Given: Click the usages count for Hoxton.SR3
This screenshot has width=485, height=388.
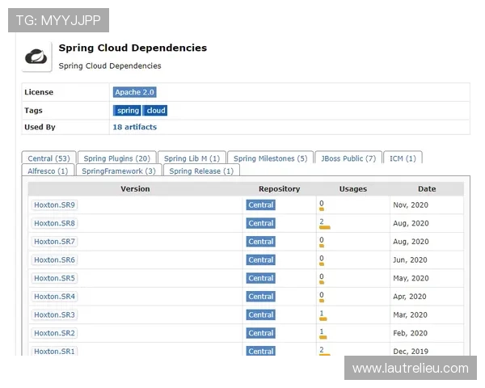Looking at the screenshot, I should (322, 313).
